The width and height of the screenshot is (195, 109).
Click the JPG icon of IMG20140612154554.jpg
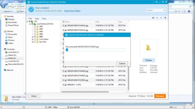click(66, 26)
